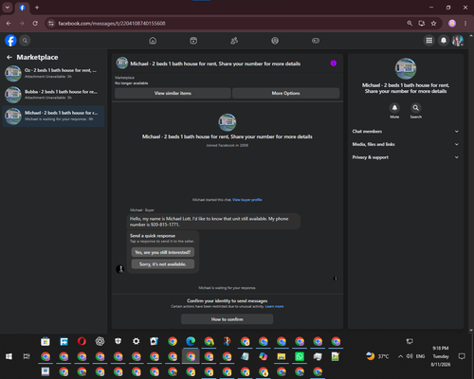Screen dimensions: 474x379
Task: Open Learn more link about restrictions
Action: click(274, 306)
